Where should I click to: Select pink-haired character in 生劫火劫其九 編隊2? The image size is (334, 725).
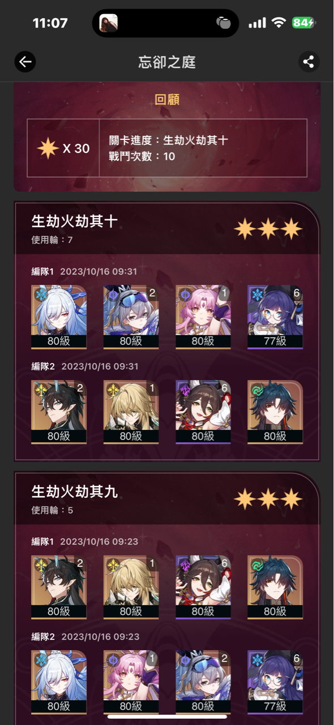[x=131, y=683]
